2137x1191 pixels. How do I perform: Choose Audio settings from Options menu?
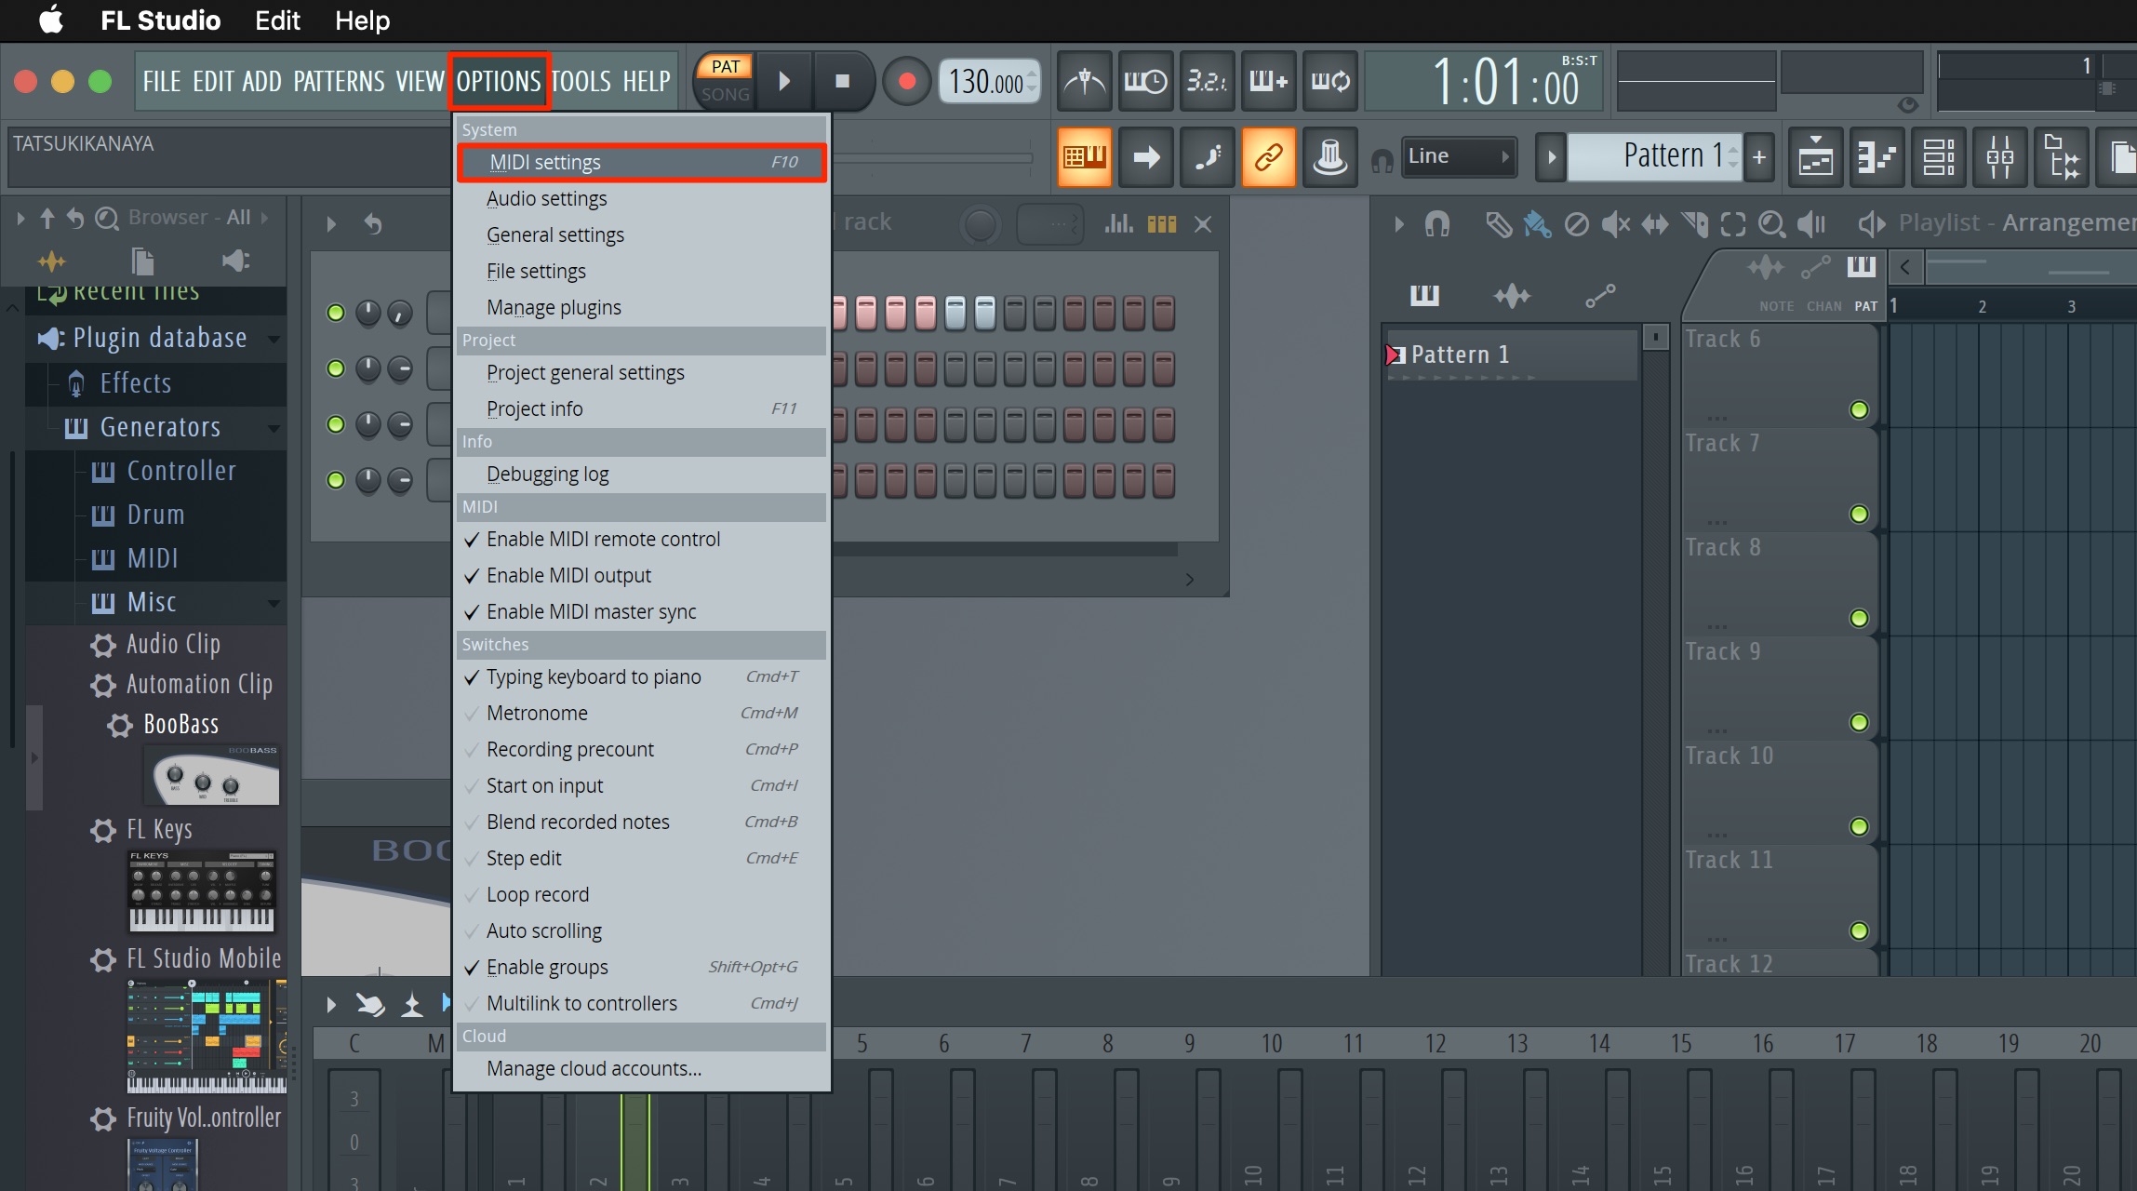641,199
